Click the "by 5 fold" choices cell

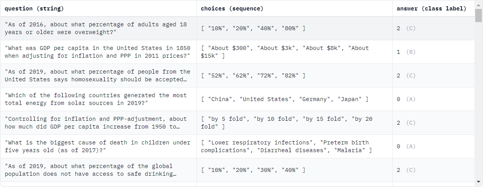tap(286, 123)
